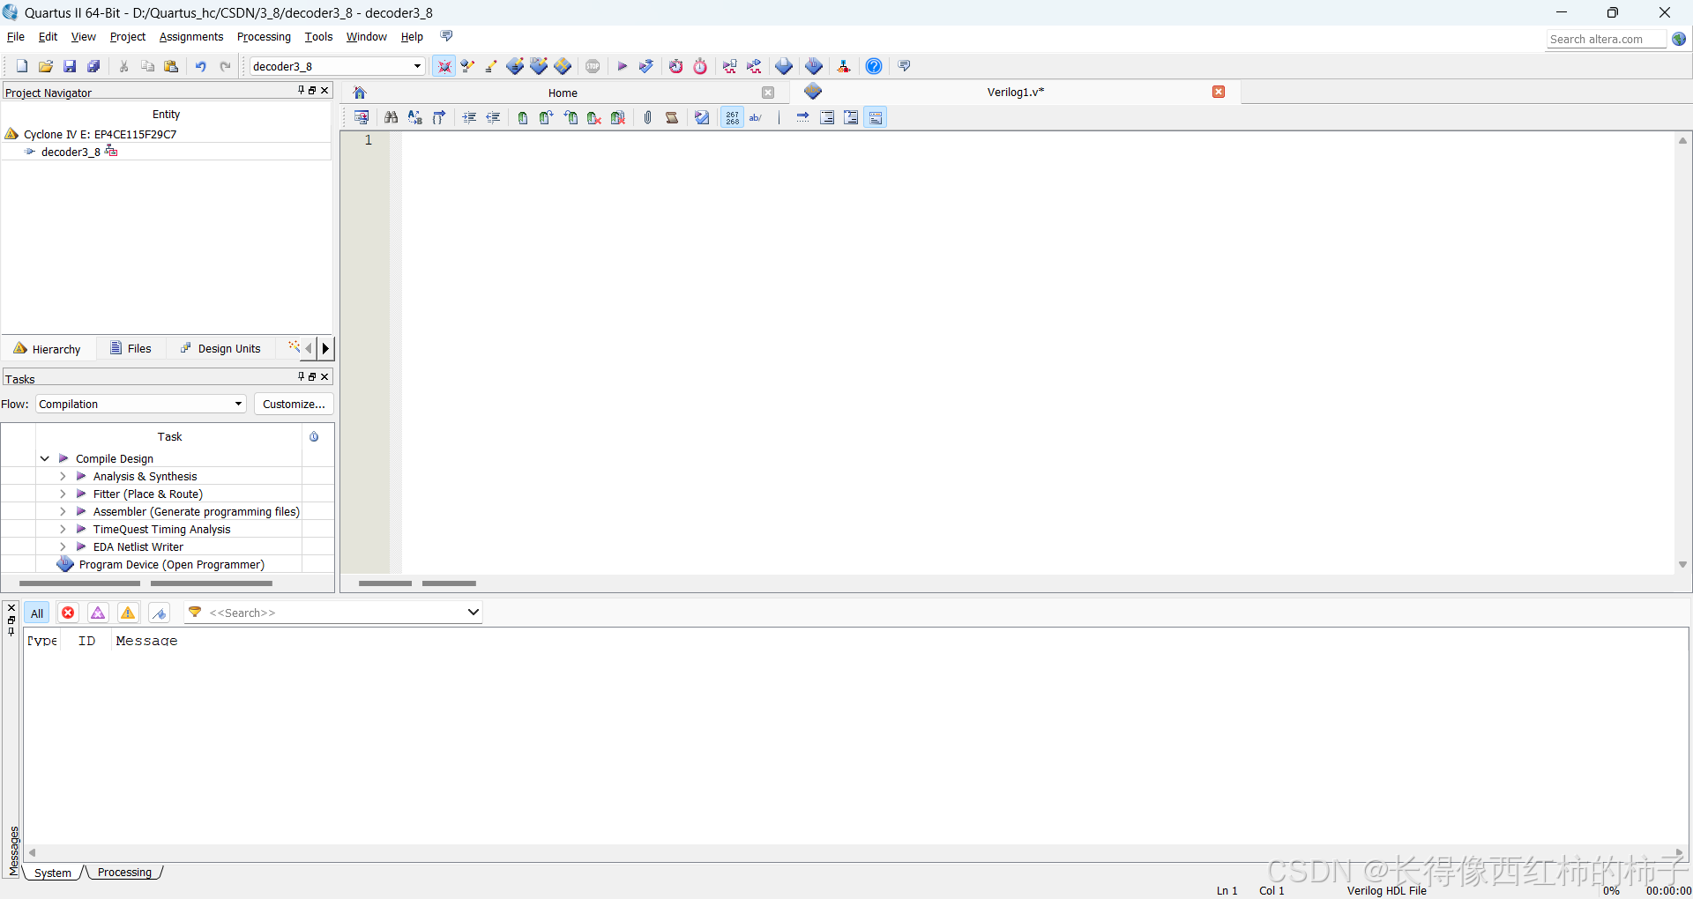This screenshot has width=1693, height=899.
Task: Start Compilation with the purple play icon
Action: 623,66
